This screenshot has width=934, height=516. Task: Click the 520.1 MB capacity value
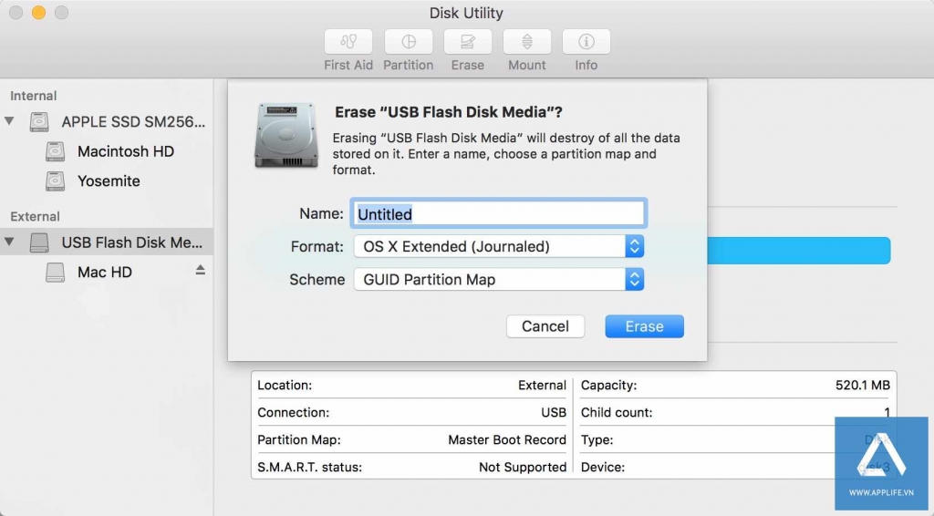click(863, 385)
